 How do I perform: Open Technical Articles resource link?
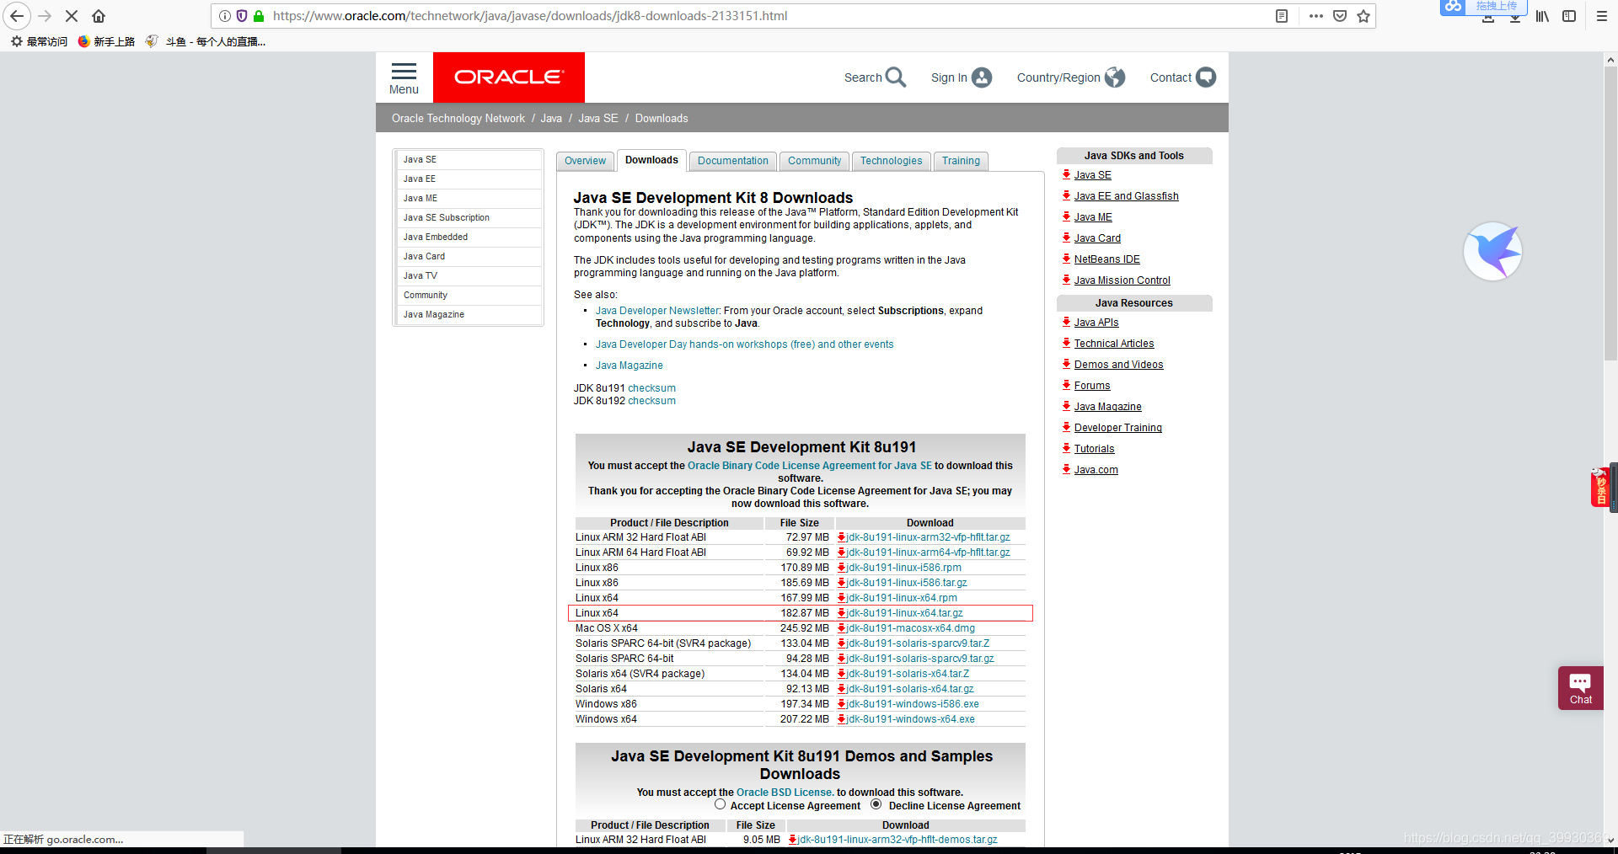tap(1113, 344)
